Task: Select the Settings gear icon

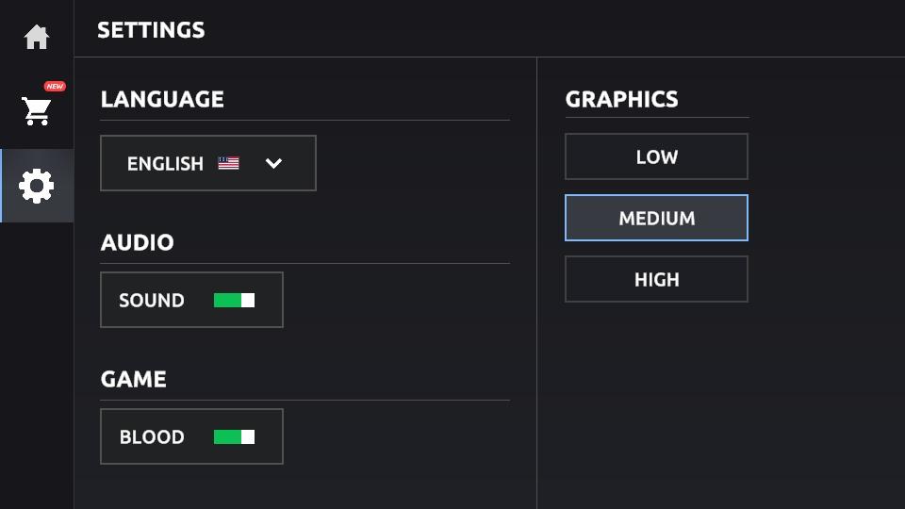Action: tap(37, 186)
